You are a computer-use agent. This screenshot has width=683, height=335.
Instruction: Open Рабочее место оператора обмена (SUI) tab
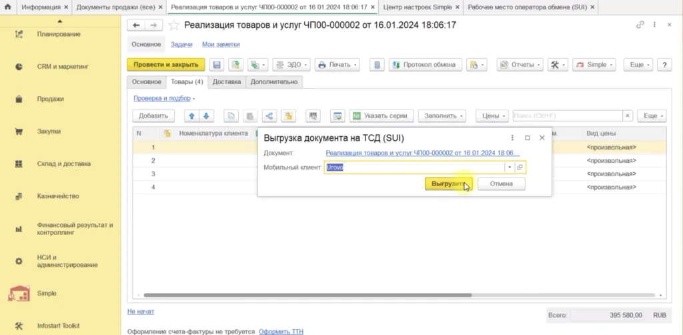(x=530, y=7)
